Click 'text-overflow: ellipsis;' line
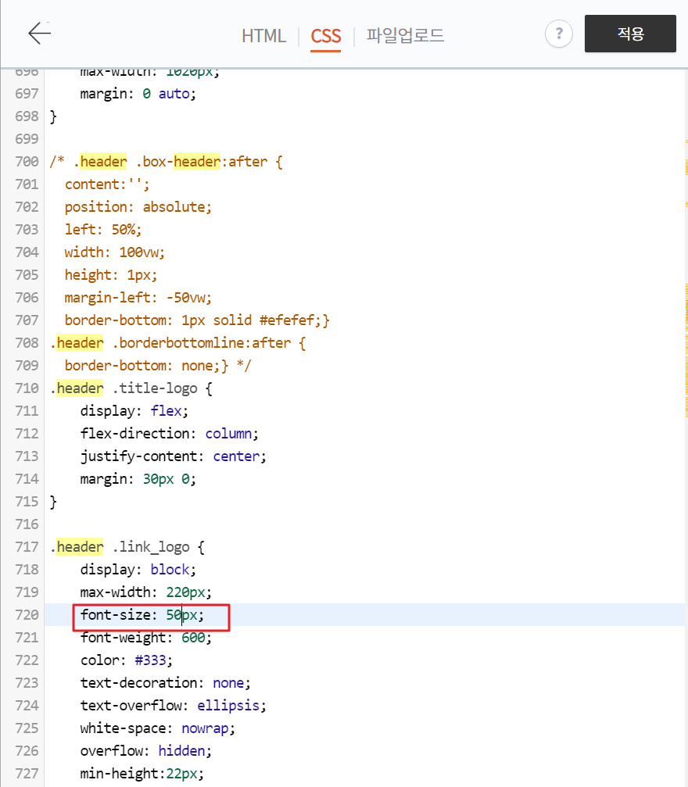Image resolution: width=688 pixels, height=787 pixels. point(174,706)
